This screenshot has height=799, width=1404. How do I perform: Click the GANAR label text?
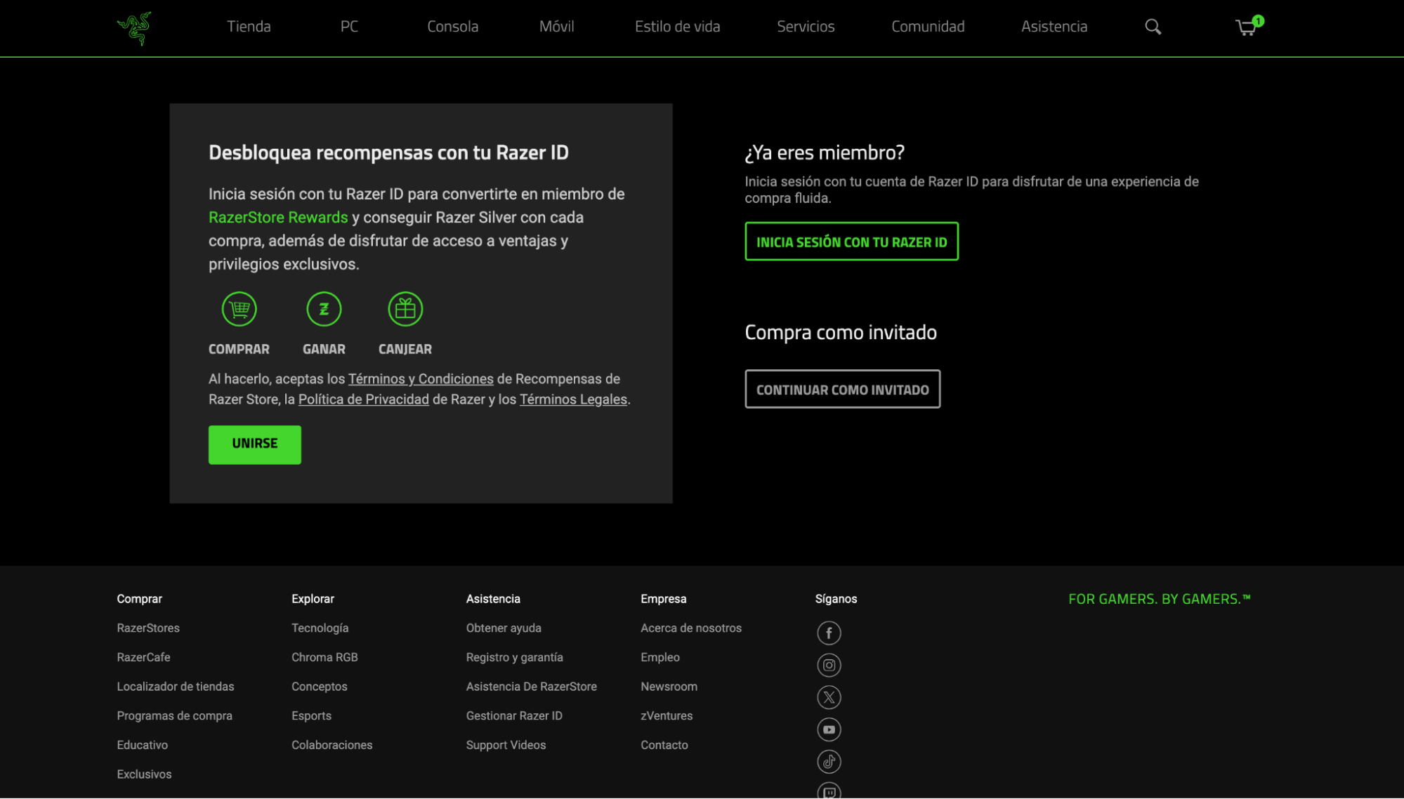pyautogui.click(x=324, y=350)
